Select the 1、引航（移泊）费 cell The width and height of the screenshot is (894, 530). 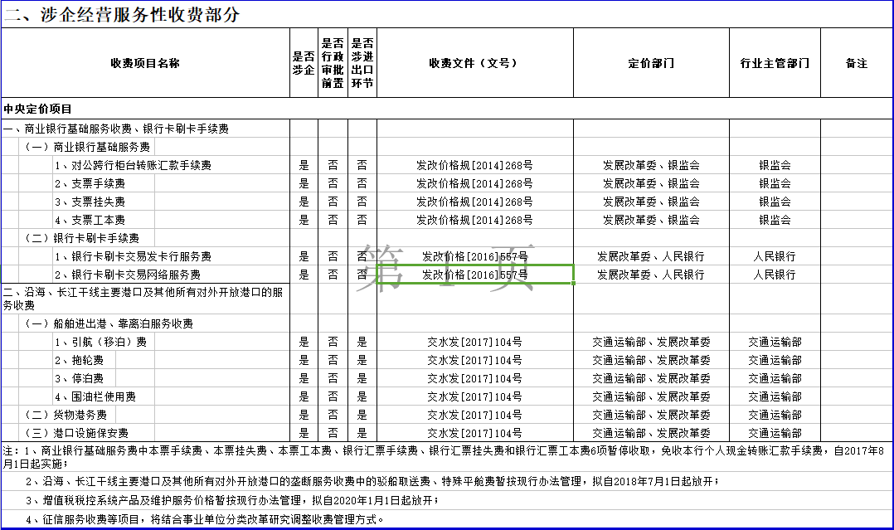(103, 343)
